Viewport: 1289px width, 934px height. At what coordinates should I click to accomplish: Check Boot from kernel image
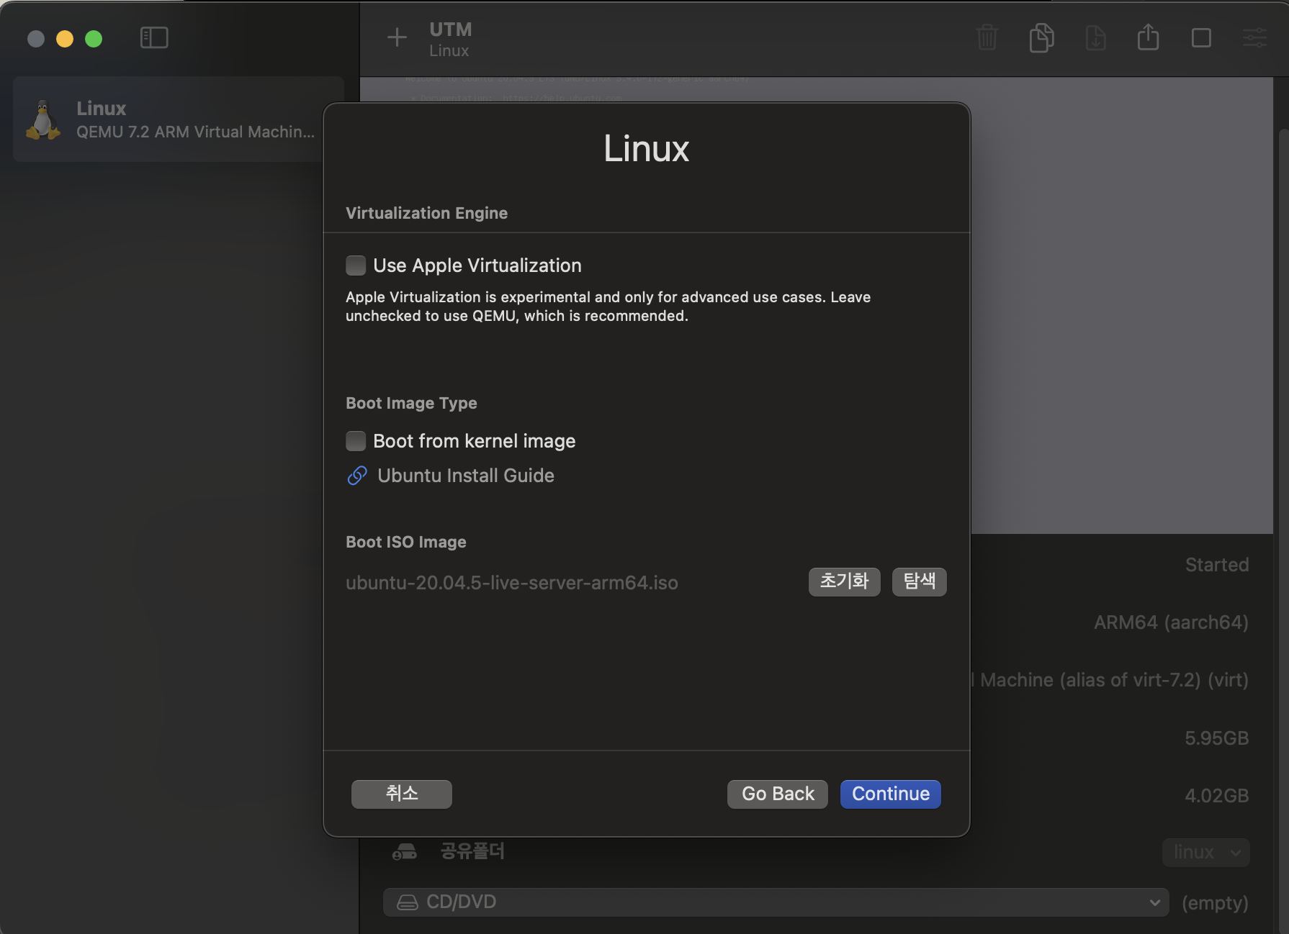tap(356, 441)
